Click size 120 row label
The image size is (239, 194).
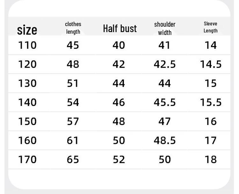(x=27, y=64)
